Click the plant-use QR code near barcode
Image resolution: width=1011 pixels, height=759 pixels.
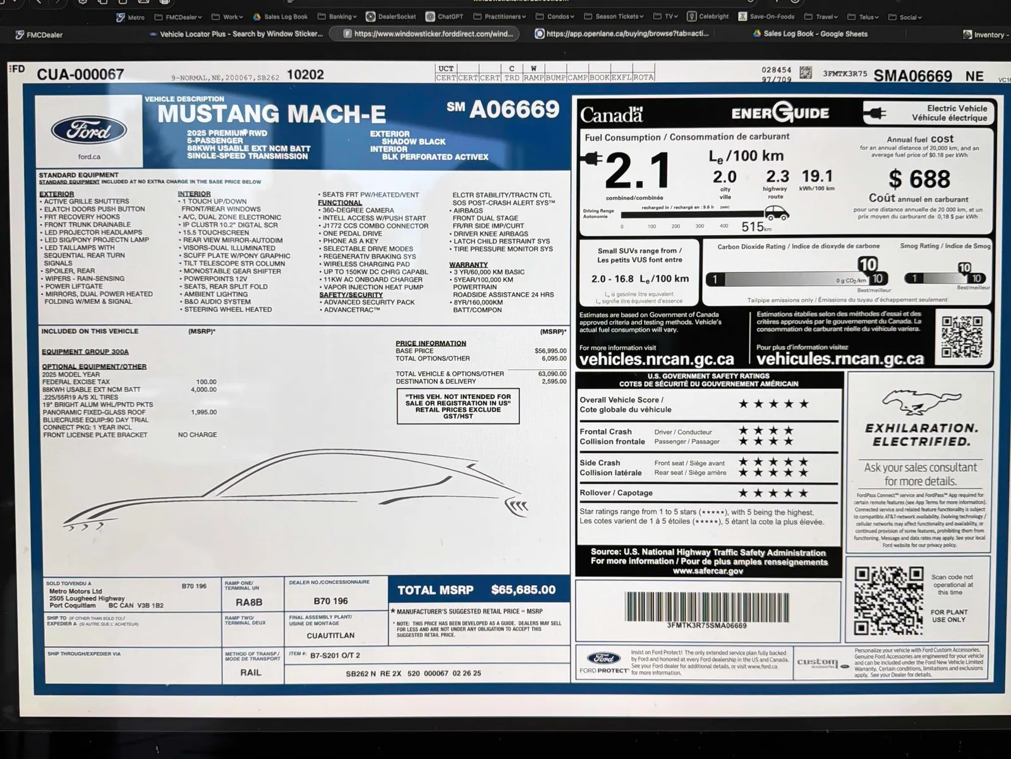(888, 600)
